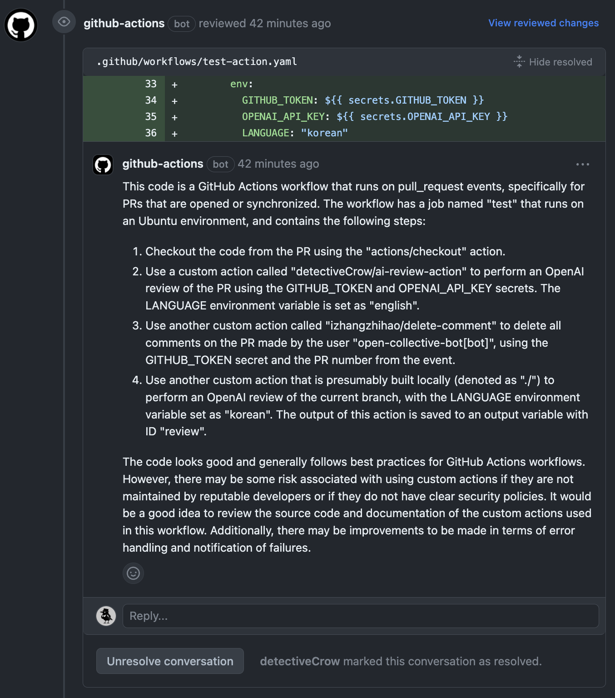Click the list item mentioning "detectiveCrow/ai-review-action"
The height and width of the screenshot is (698, 615).
click(x=364, y=289)
